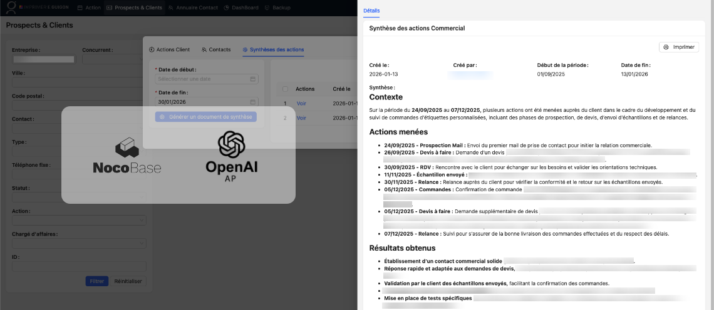Image resolution: width=714 pixels, height=310 pixels.
Task: Click Générer un document de synthèse
Action: point(206,117)
